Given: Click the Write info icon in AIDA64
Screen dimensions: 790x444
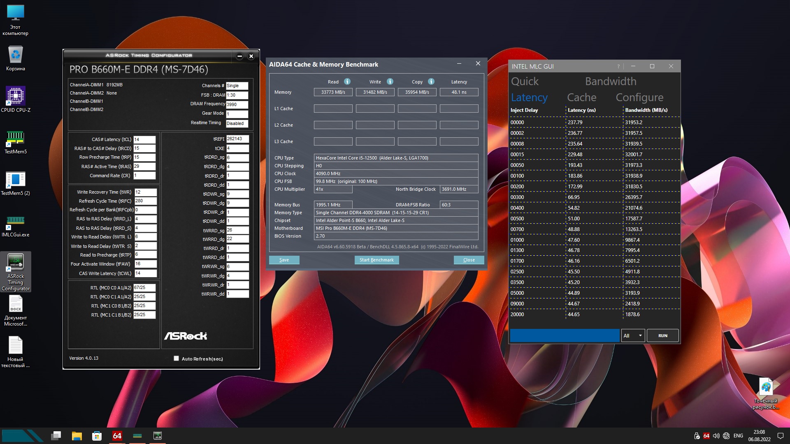Looking at the screenshot, I should point(390,81).
